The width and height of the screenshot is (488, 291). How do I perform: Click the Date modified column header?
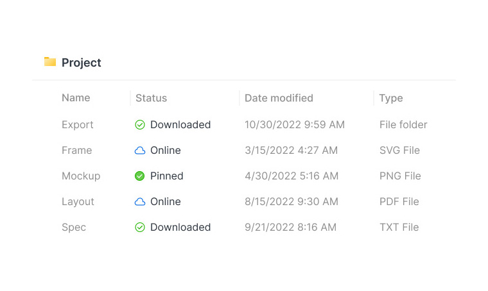click(x=279, y=98)
